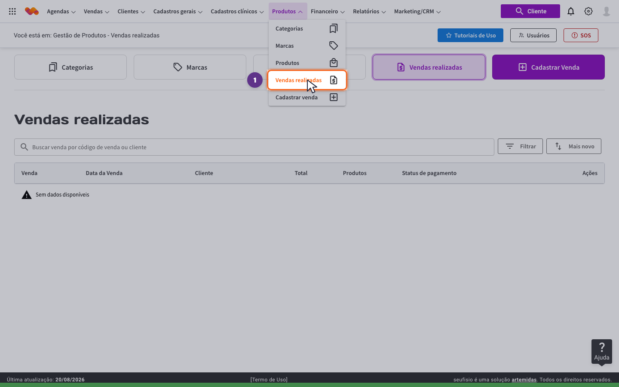Open the Ajuda help widget
Viewport: 619px width, 387px height.
[602, 352]
